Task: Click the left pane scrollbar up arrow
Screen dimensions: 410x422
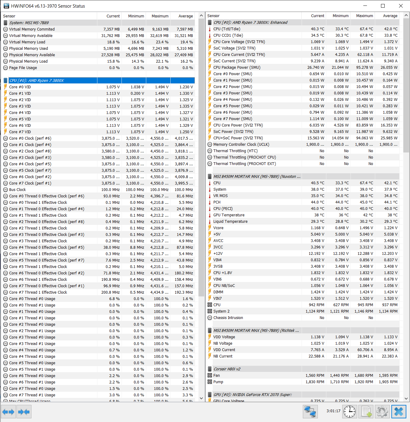Action: click(201, 16)
